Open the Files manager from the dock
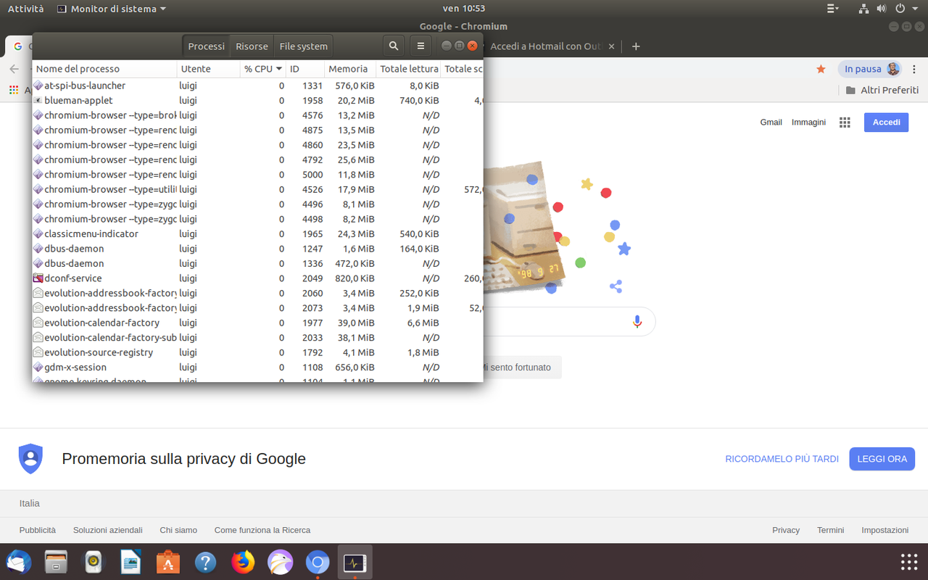Screen dimensions: 928x580 pos(57,562)
